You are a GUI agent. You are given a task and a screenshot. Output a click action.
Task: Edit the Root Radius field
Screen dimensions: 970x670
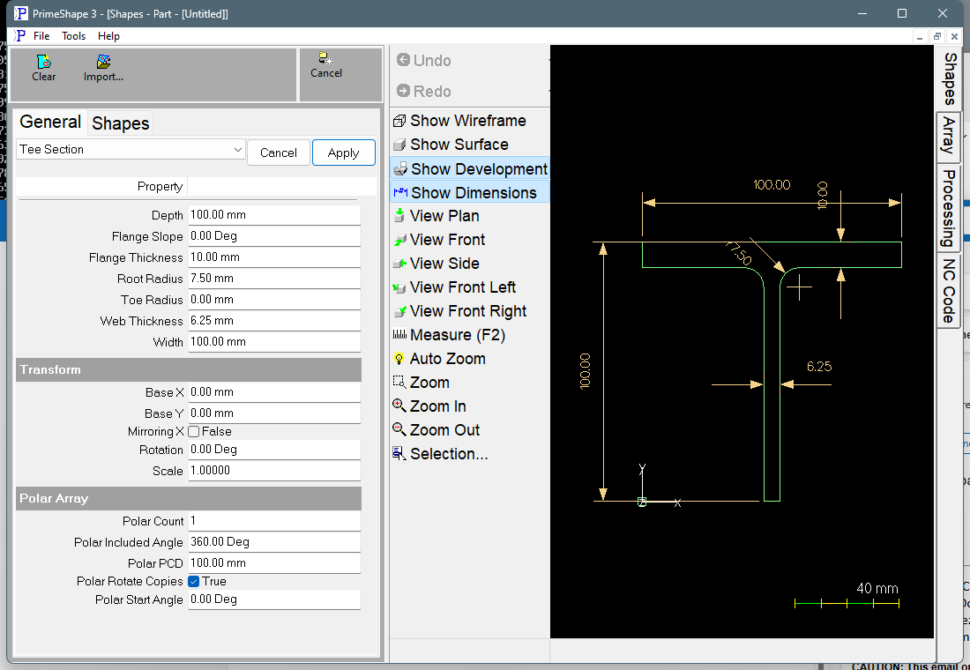(x=274, y=279)
